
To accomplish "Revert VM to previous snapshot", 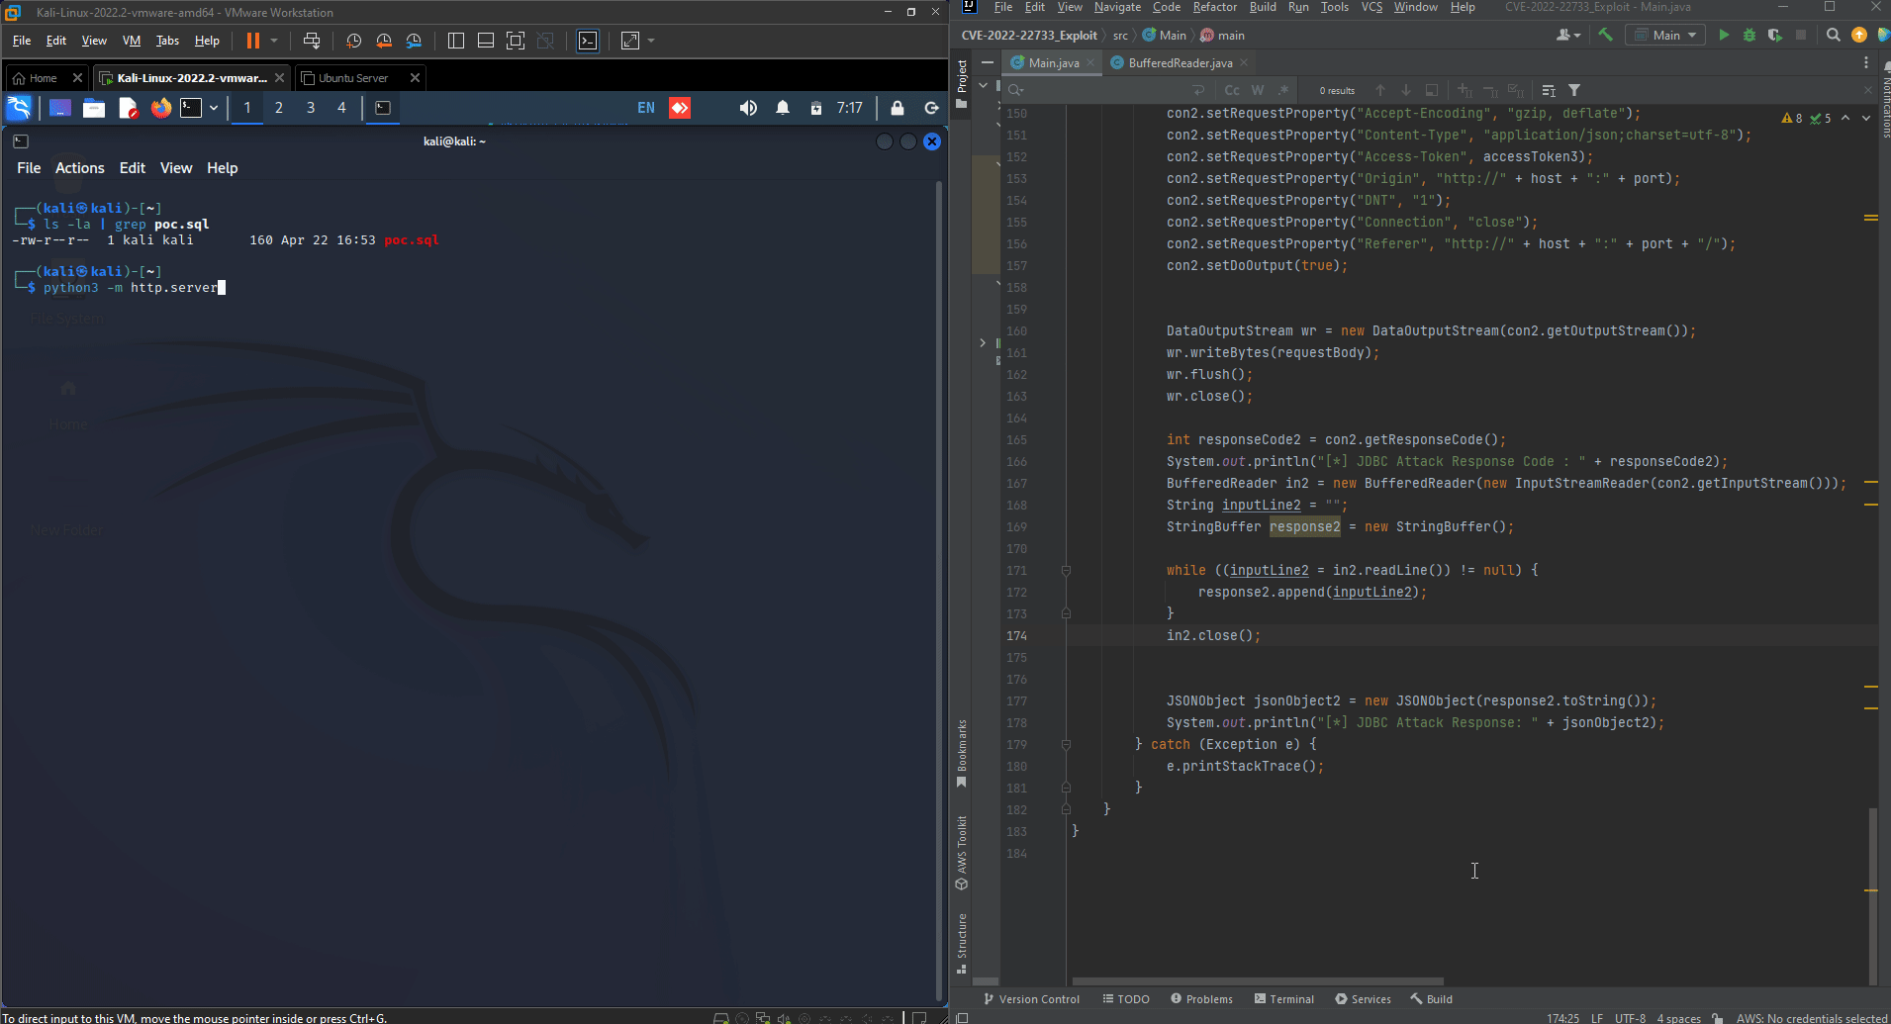I will (384, 41).
